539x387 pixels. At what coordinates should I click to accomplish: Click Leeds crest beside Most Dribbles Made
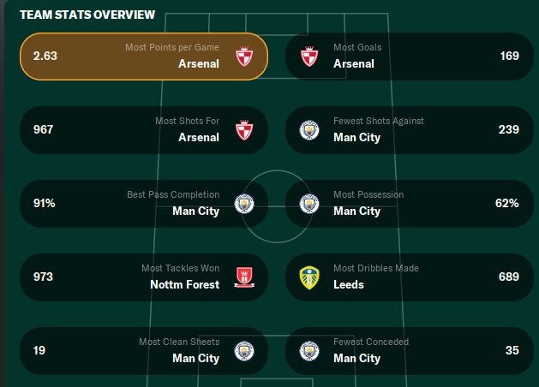pyautogui.click(x=308, y=277)
